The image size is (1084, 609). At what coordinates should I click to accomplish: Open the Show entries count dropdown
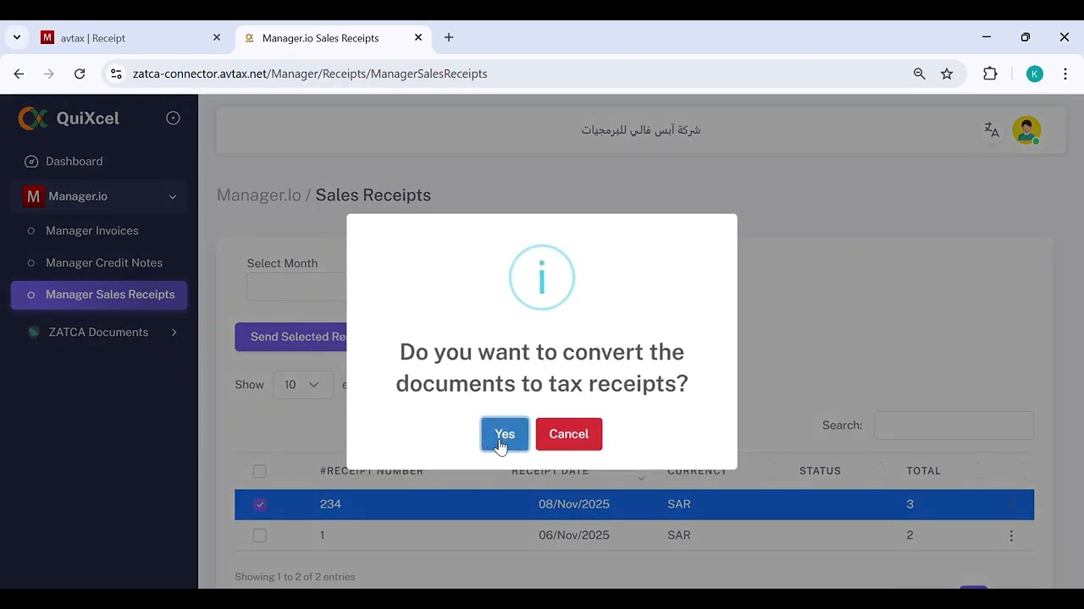pyautogui.click(x=302, y=384)
